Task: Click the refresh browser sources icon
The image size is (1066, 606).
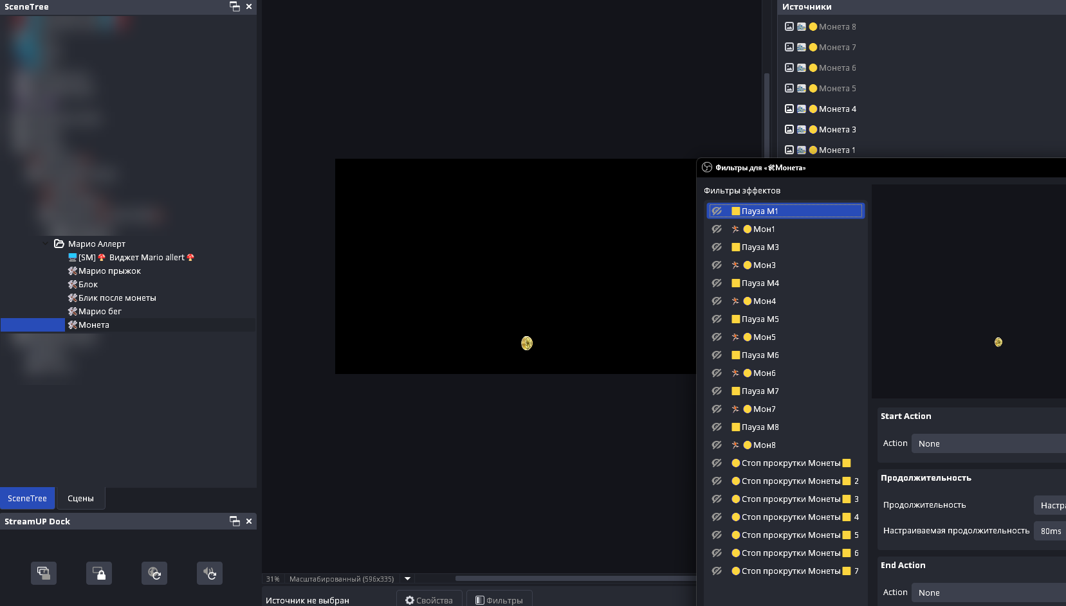Action: [154, 573]
